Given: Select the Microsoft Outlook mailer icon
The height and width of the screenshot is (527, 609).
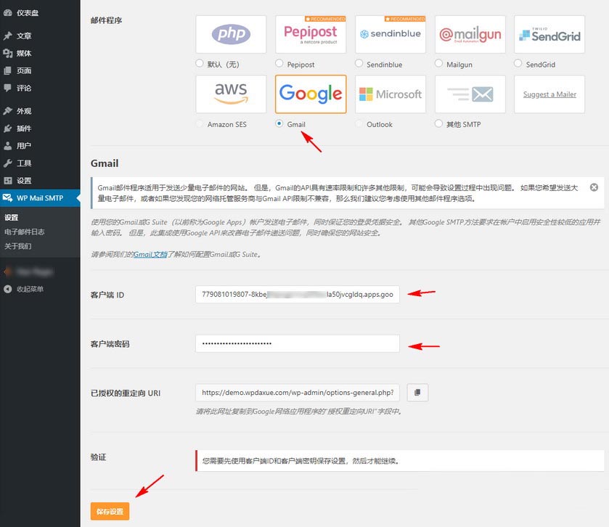Looking at the screenshot, I should click(390, 94).
